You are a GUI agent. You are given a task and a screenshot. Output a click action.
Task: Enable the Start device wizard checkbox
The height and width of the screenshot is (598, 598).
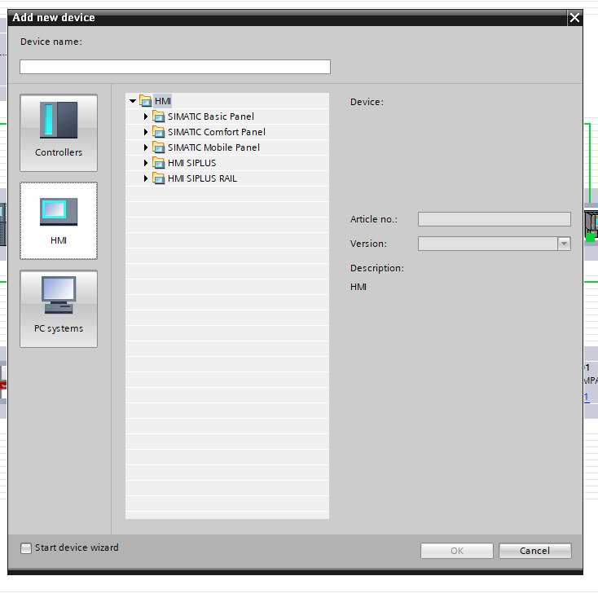[x=26, y=548]
